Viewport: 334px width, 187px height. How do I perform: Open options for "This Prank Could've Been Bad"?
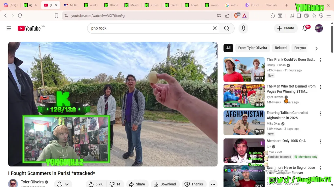[x=320, y=60]
